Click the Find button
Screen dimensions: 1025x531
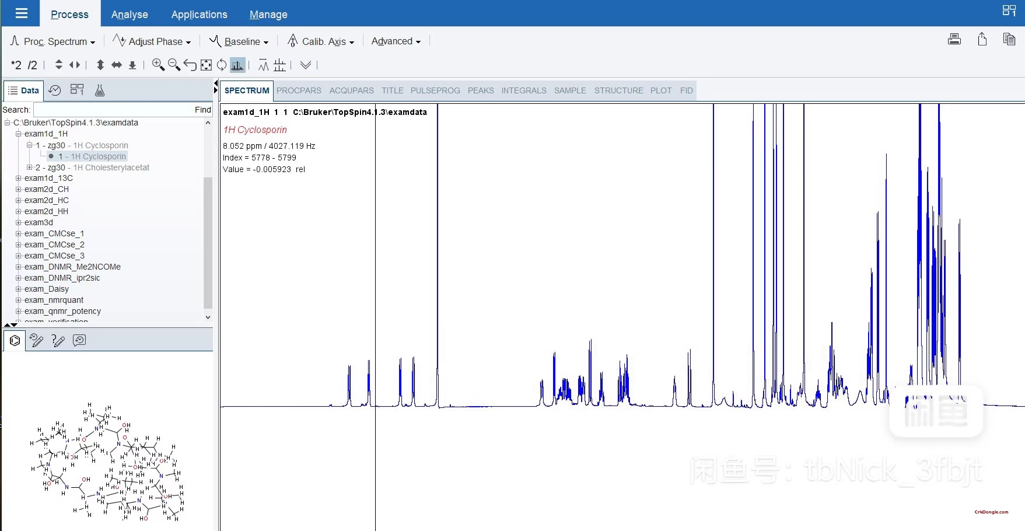coord(202,110)
